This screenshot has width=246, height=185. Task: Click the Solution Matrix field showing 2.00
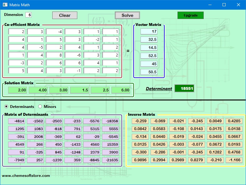pos(17,90)
